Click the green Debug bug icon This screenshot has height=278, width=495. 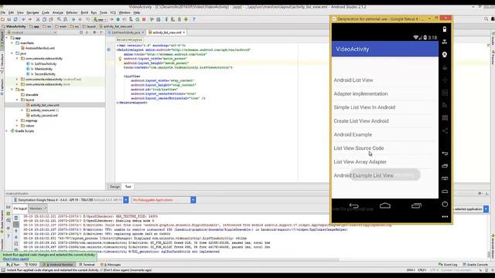click(x=118, y=19)
